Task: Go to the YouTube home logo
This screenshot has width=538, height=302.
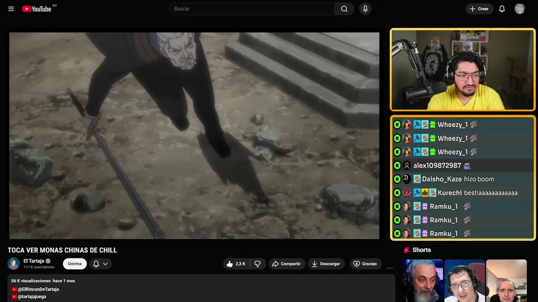Action: point(37,9)
